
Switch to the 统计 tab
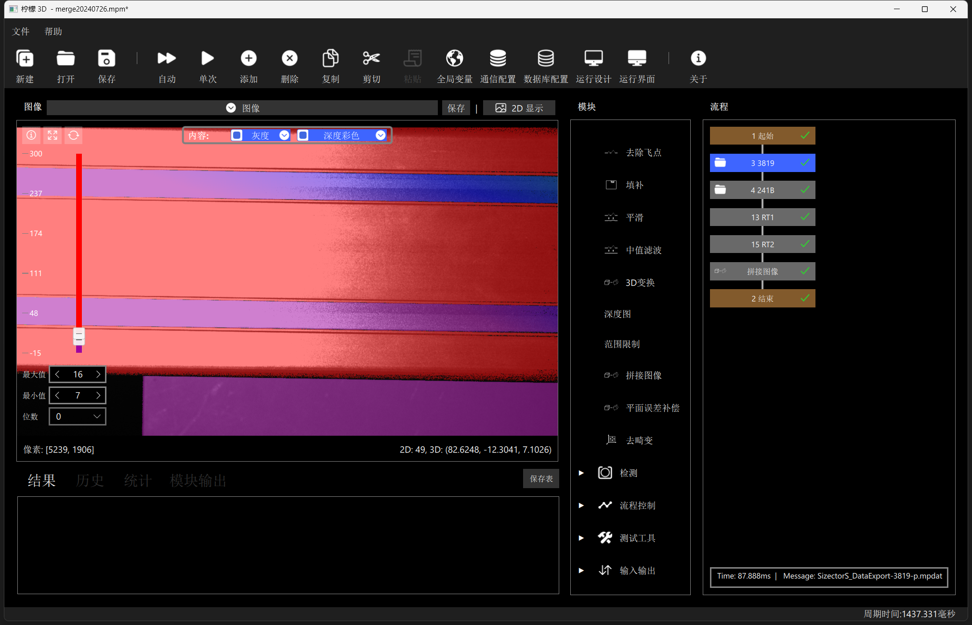tap(138, 480)
